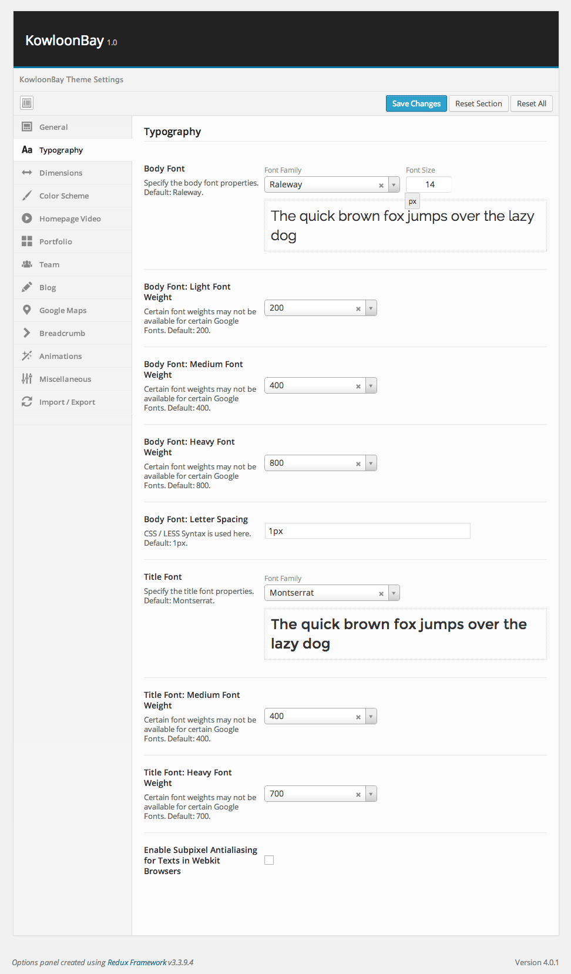This screenshot has width=571, height=974.
Task: Enable Subpixel Antialiasing checkbox
Action: click(x=269, y=860)
